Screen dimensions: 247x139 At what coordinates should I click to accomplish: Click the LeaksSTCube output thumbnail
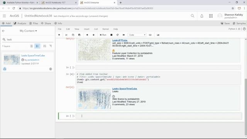coord(94,50)
